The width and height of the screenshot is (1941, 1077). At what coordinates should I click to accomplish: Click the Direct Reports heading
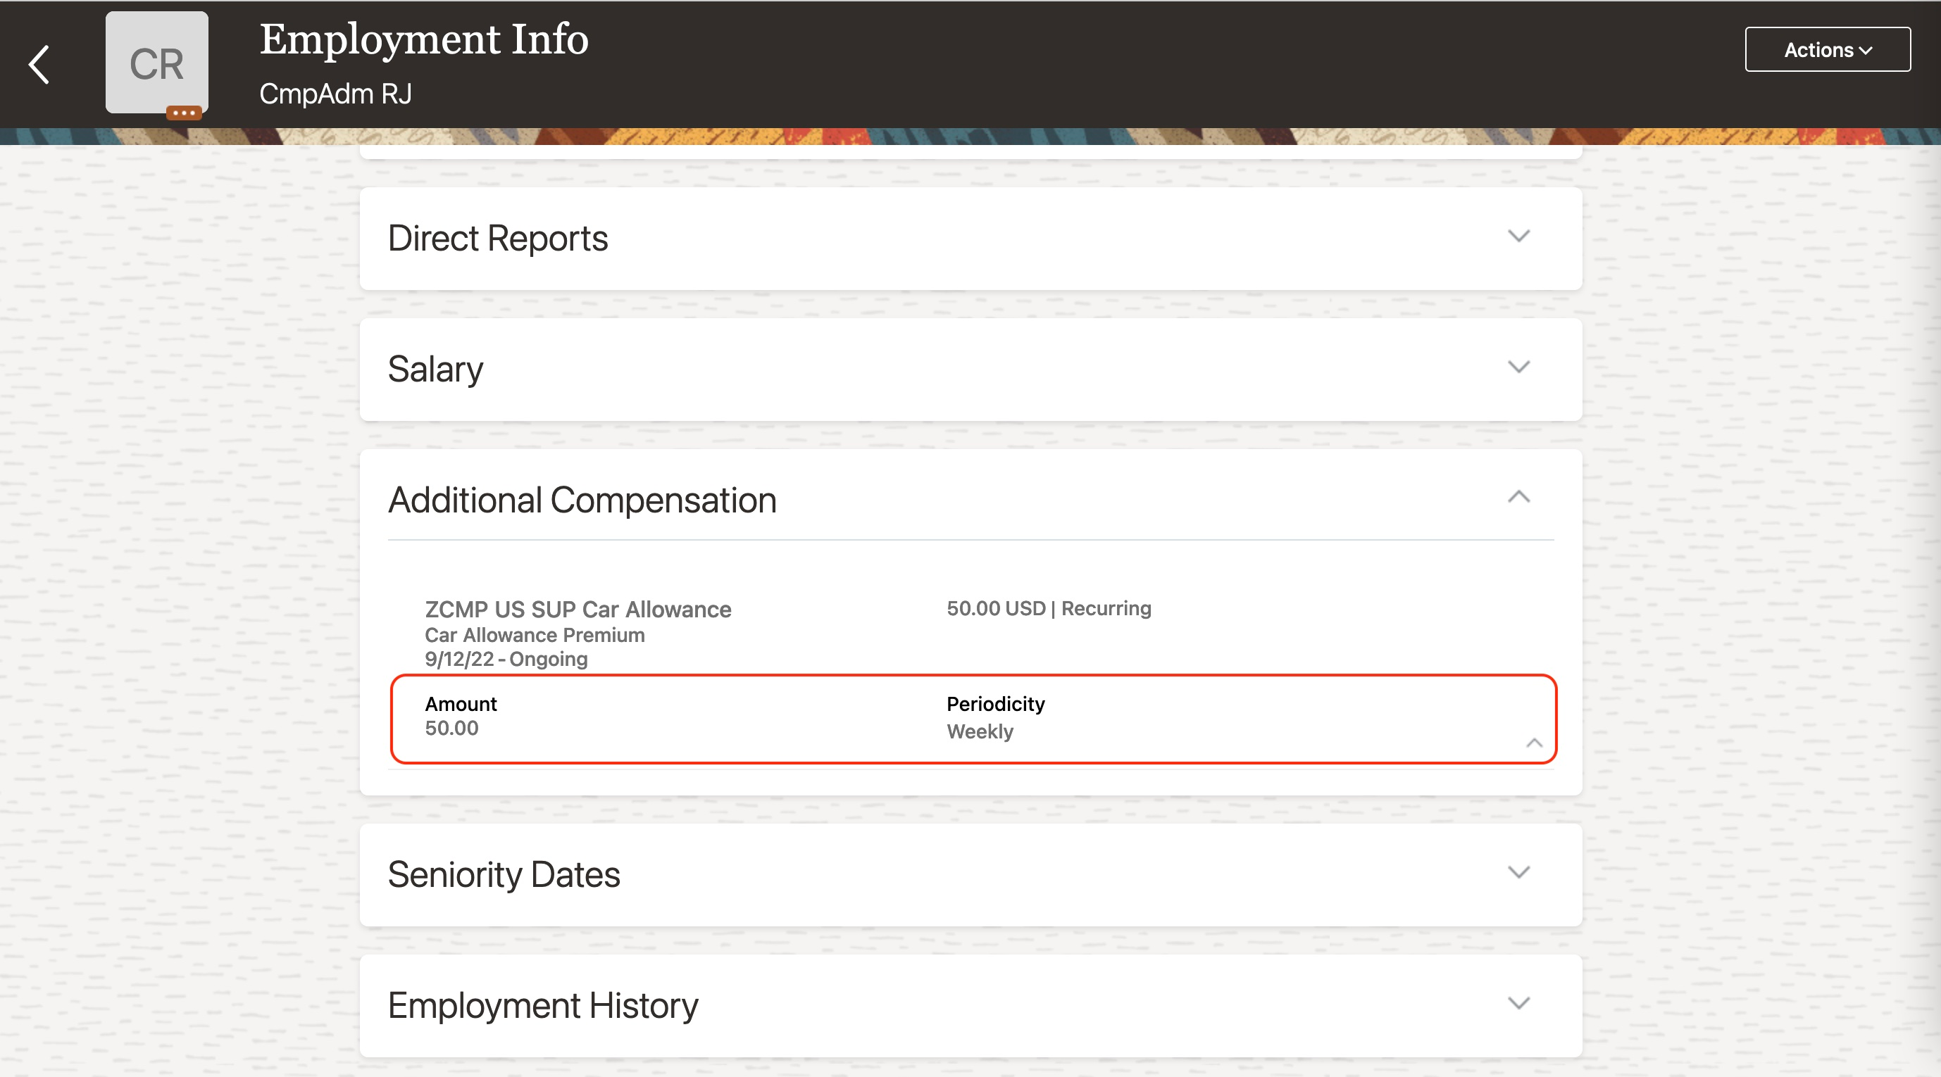click(x=497, y=239)
